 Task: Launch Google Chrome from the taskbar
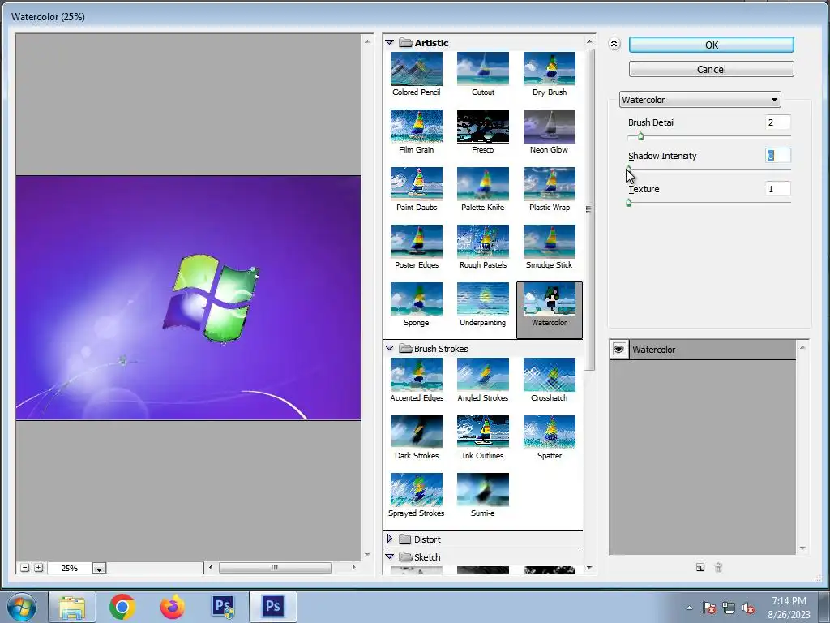tap(122, 607)
